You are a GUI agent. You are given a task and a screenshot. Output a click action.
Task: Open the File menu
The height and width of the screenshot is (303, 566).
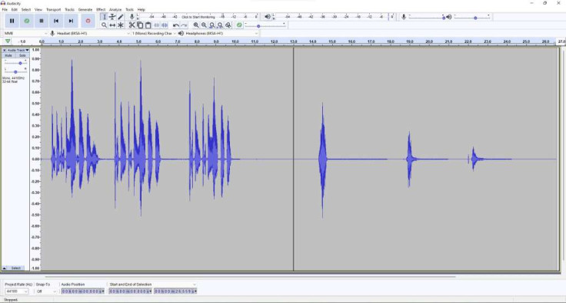(x=5, y=10)
